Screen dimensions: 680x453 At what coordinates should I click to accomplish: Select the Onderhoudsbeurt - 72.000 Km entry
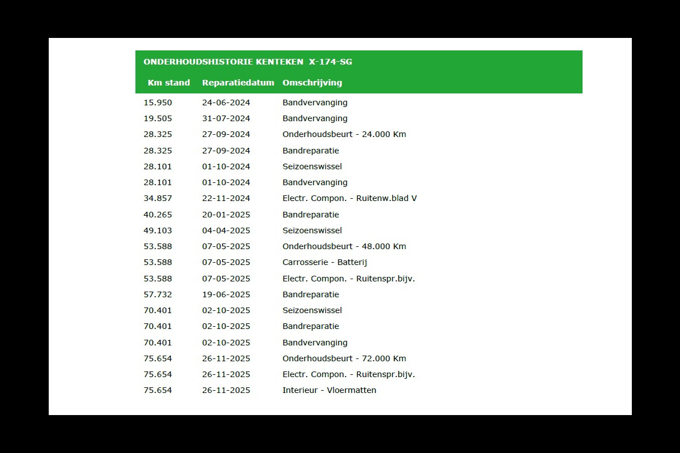coord(345,358)
